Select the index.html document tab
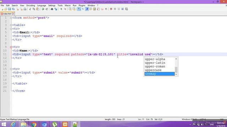This screenshot has width=227, height=127. tap(7, 14)
